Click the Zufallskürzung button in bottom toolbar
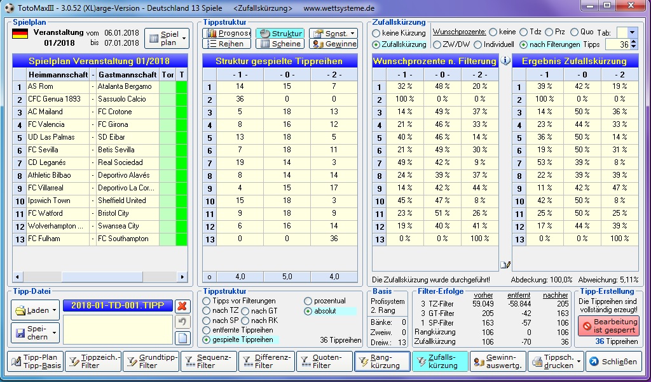Viewport: 651px width, 382px height. 440,362
